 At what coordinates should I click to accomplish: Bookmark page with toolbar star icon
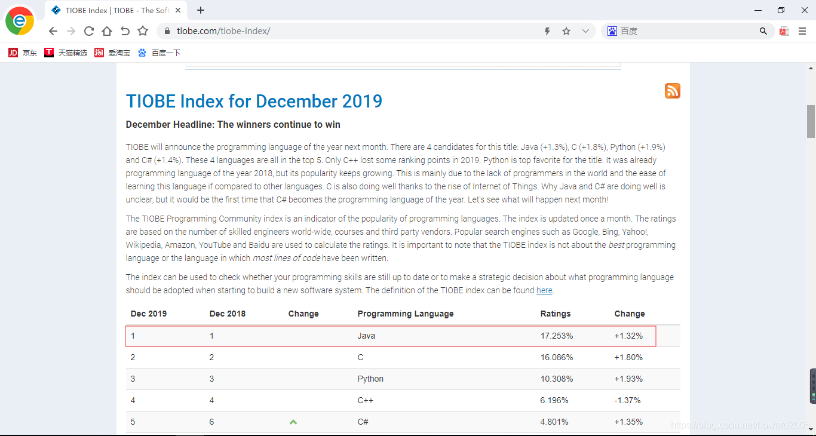(x=143, y=31)
